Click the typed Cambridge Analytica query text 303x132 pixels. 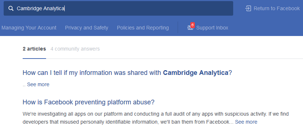click(40, 8)
